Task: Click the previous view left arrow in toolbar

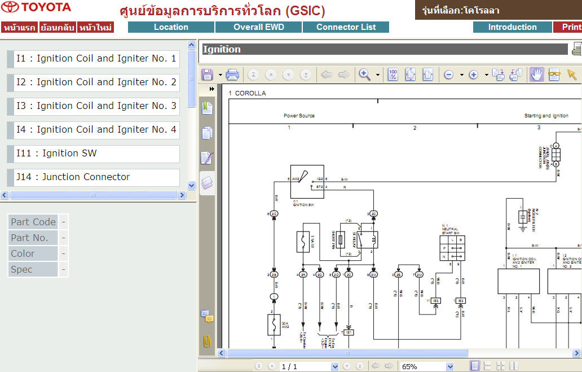Action: coord(327,75)
